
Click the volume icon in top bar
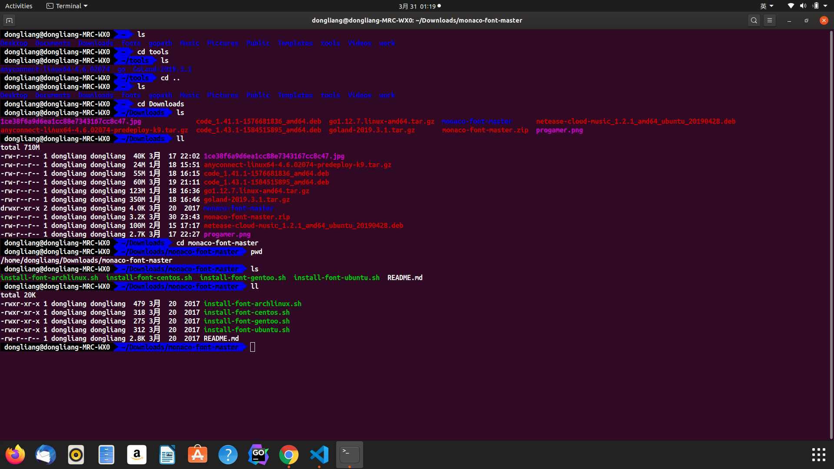click(803, 6)
